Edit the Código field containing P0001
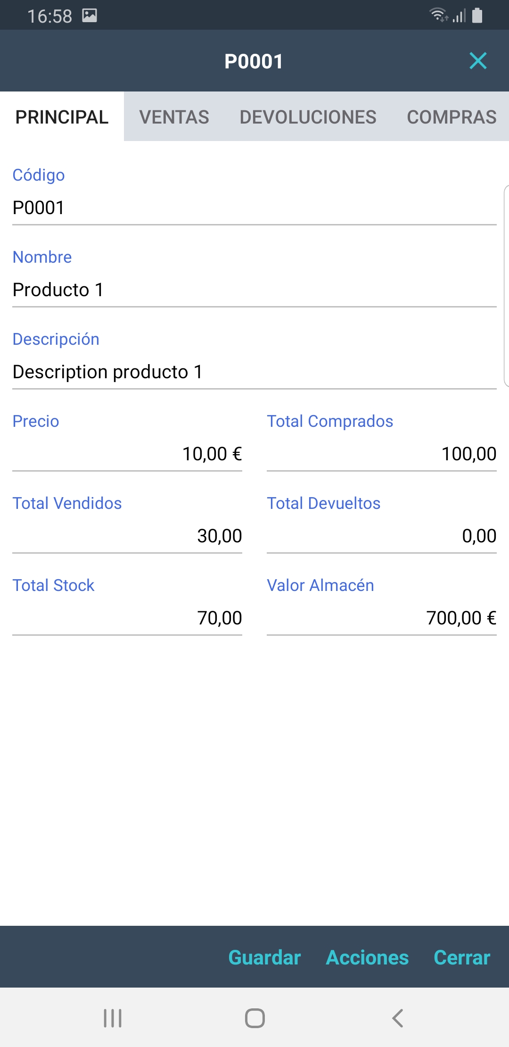The image size is (509, 1047). 254,208
